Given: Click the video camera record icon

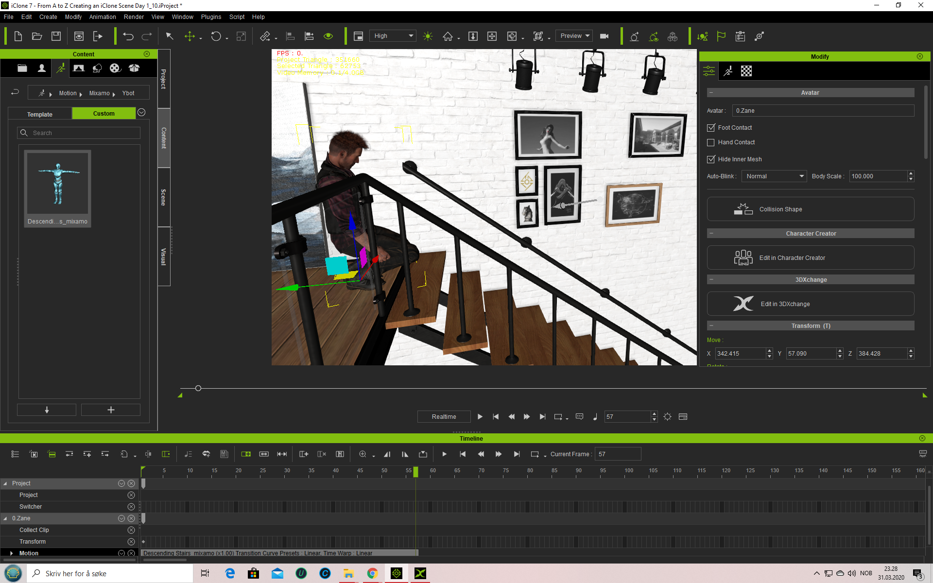Looking at the screenshot, I should click(604, 36).
